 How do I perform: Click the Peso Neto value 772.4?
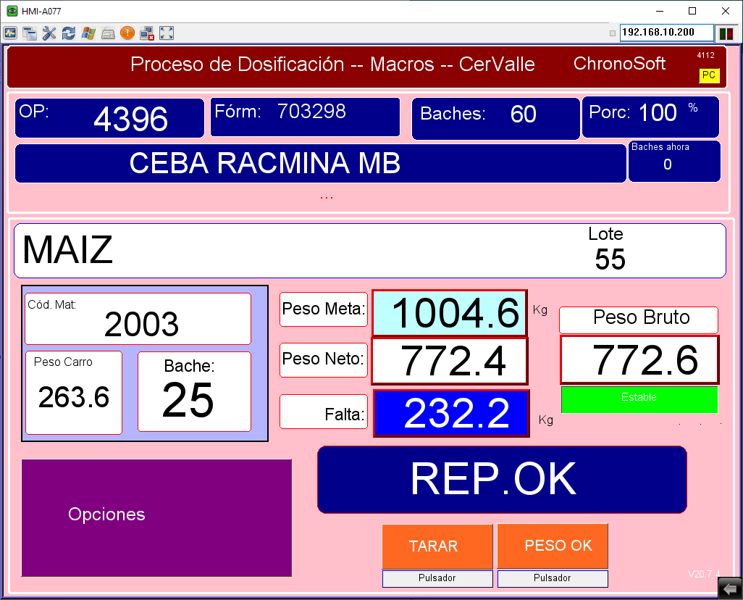click(450, 361)
